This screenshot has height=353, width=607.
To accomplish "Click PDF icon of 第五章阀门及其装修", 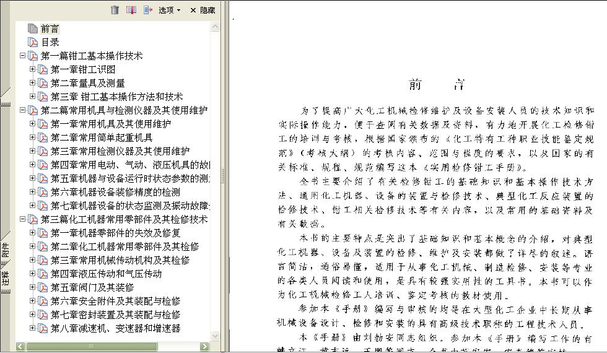I will pyautogui.click(x=43, y=287).
